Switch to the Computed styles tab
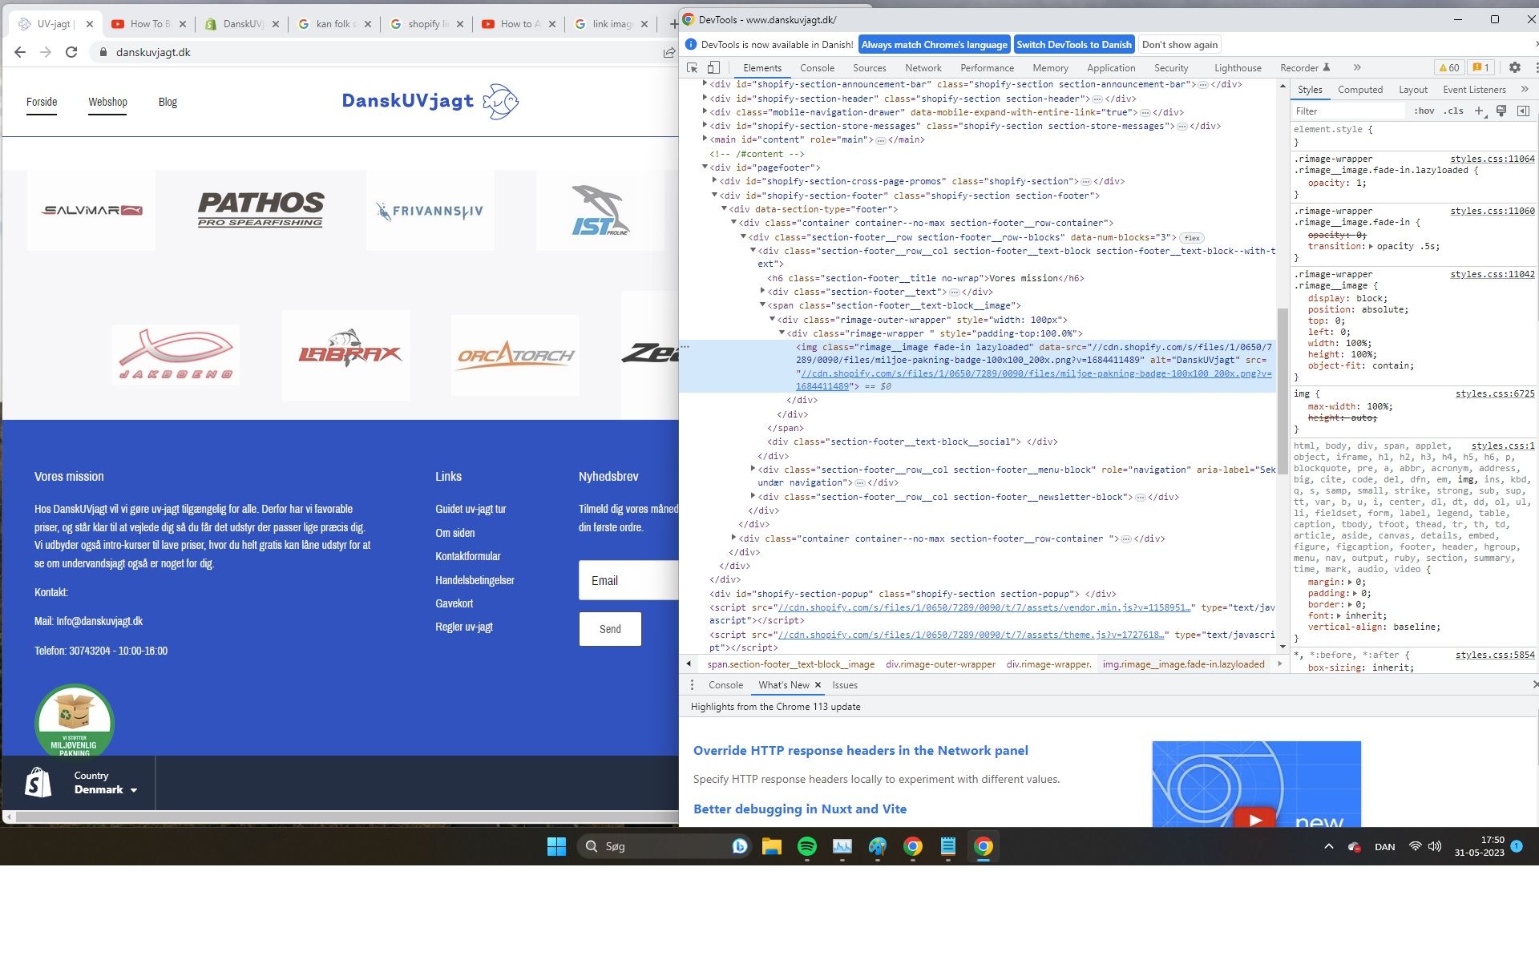The width and height of the screenshot is (1539, 968). point(1359,90)
